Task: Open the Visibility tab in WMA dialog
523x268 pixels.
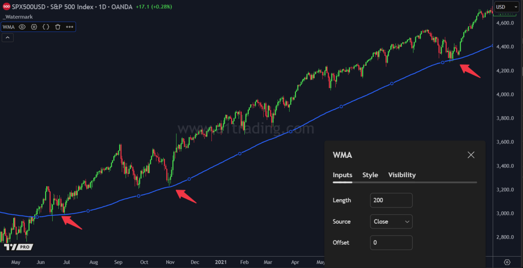Action: (x=402, y=175)
